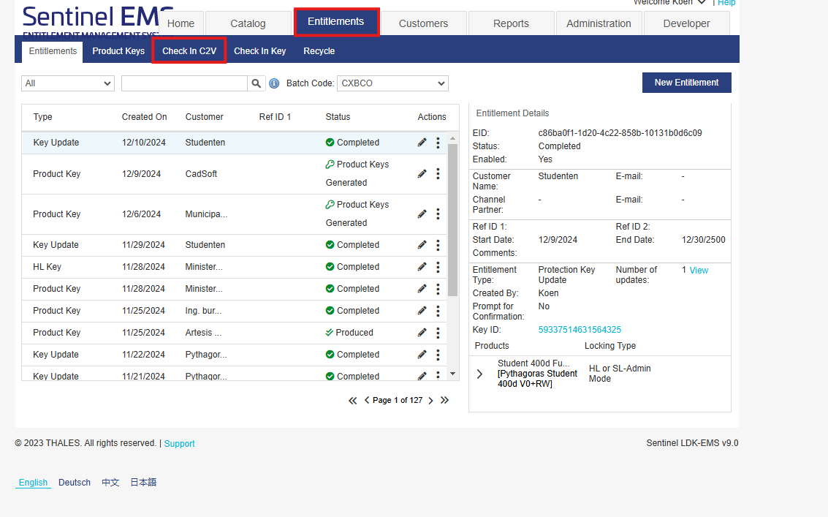The width and height of the screenshot is (828, 517).
Task: Go to the previous results page
Action: click(367, 400)
